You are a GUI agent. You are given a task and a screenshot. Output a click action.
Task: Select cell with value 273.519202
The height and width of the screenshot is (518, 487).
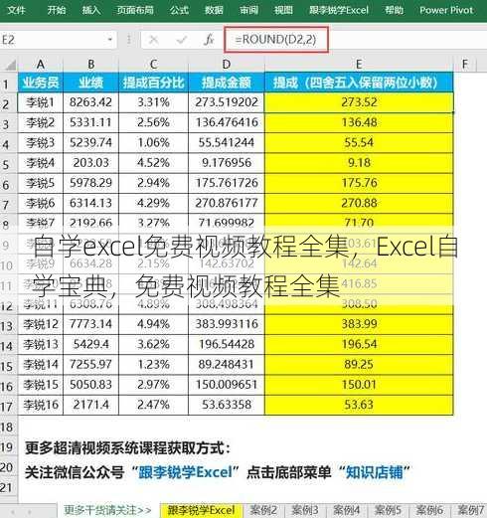click(227, 102)
